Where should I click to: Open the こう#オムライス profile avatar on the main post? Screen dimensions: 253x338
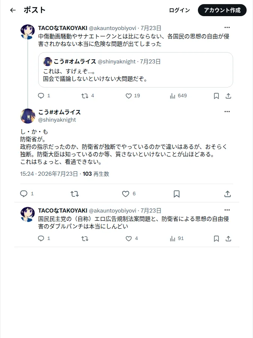point(28,116)
